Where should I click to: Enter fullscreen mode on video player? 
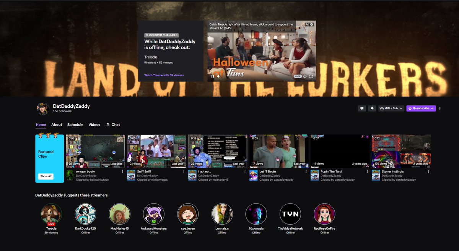point(311,76)
